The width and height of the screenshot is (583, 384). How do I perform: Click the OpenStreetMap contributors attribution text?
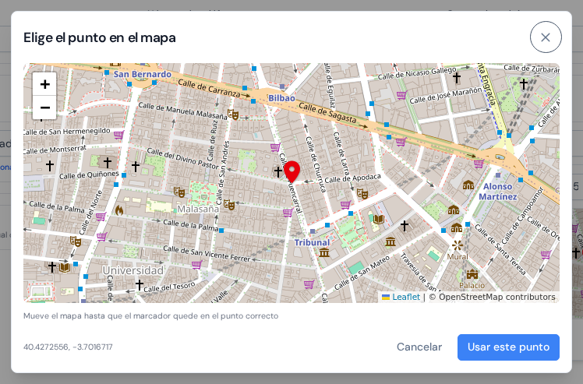[493, 297]
